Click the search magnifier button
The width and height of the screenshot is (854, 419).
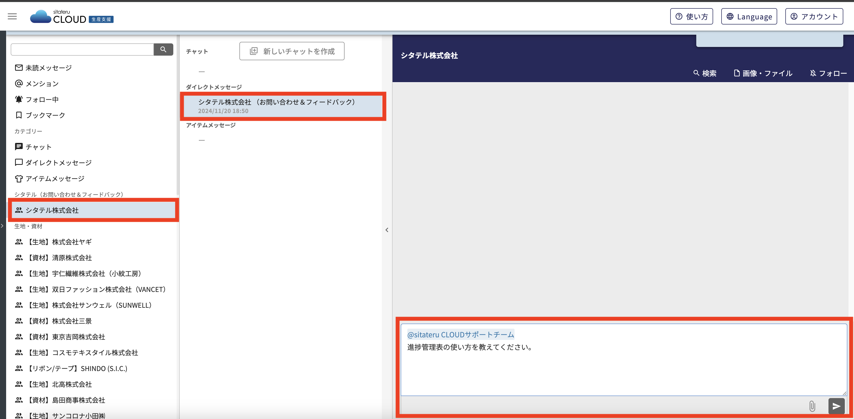click(163, 50)
